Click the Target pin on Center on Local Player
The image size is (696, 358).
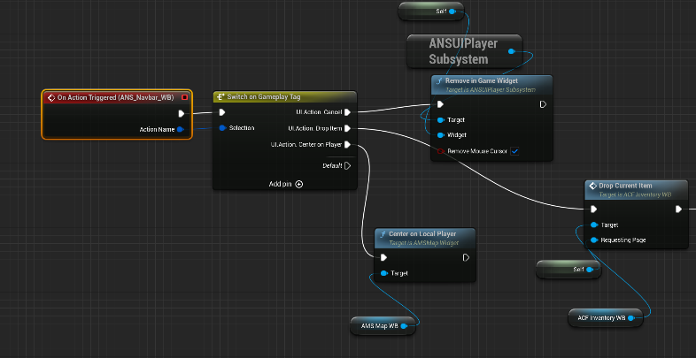tap(383, 273)
